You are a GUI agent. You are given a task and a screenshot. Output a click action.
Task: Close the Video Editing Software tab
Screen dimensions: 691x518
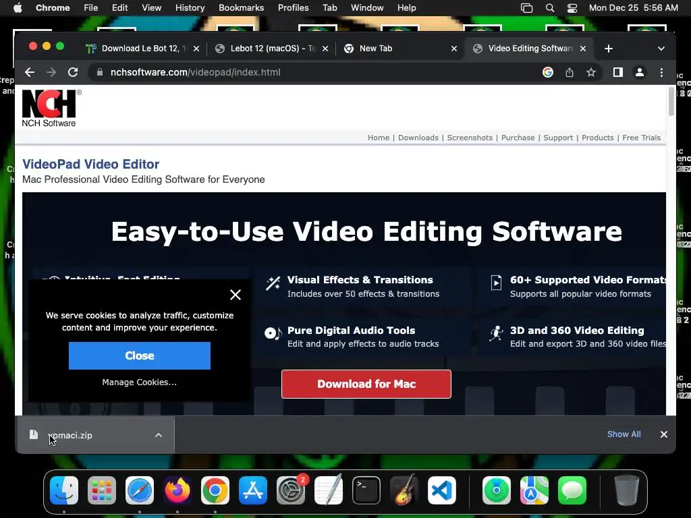click(x=583, y=49)
